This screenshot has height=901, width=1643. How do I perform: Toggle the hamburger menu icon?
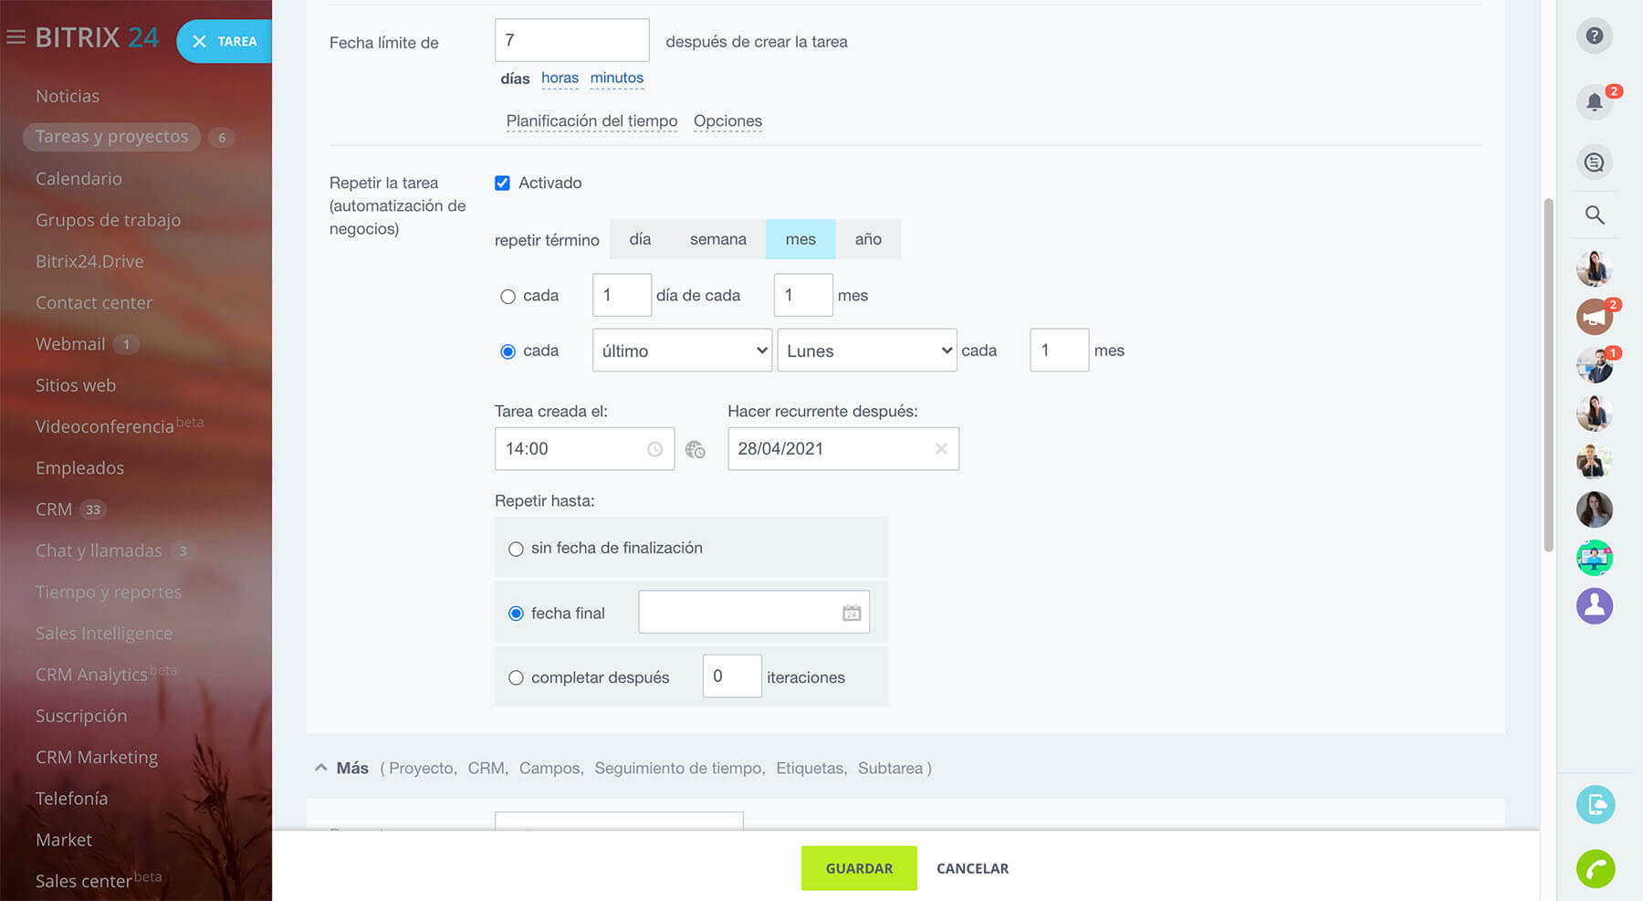16,37
